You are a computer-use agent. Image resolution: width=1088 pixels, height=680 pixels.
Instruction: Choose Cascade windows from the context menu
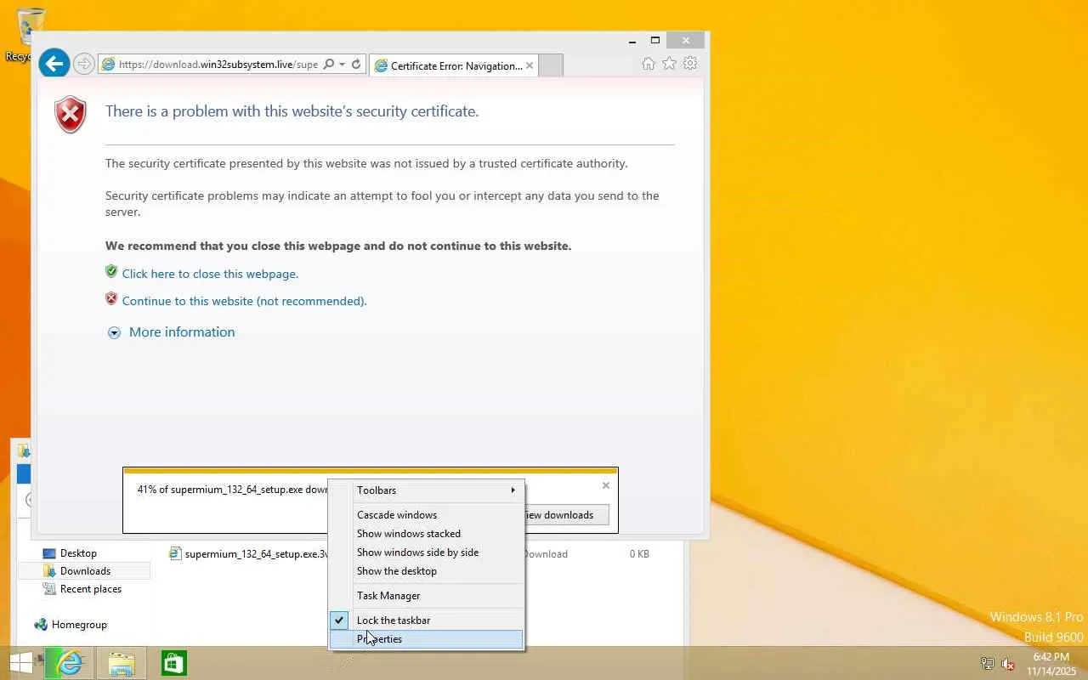tap(427, 515)
